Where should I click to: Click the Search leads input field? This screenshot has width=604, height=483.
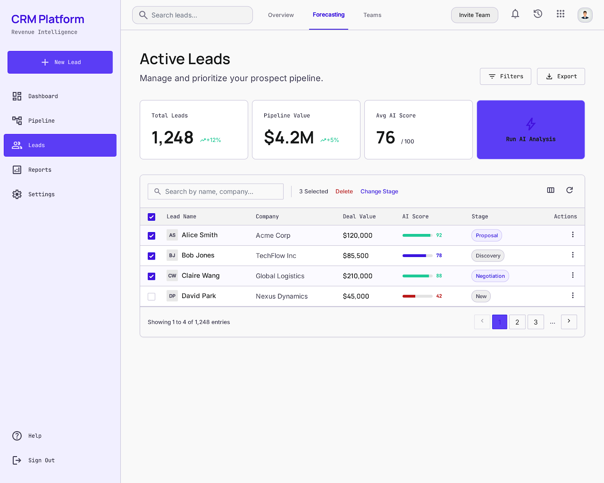point(193,15)
